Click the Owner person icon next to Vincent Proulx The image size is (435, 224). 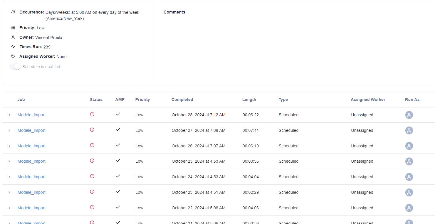tap(13, 37)
